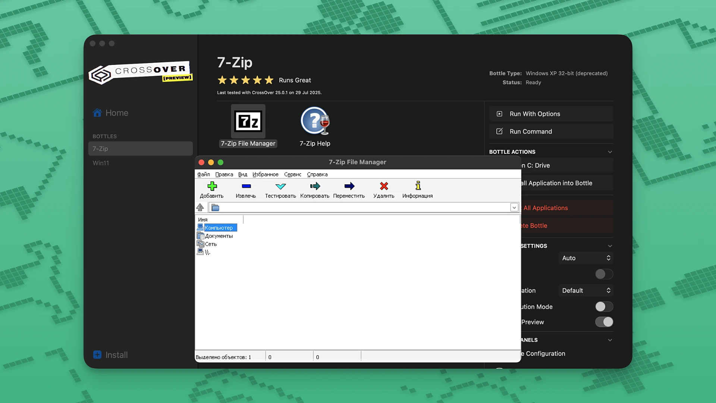
Task: Open the Сервис menu
Action: [x=292, y=174]
